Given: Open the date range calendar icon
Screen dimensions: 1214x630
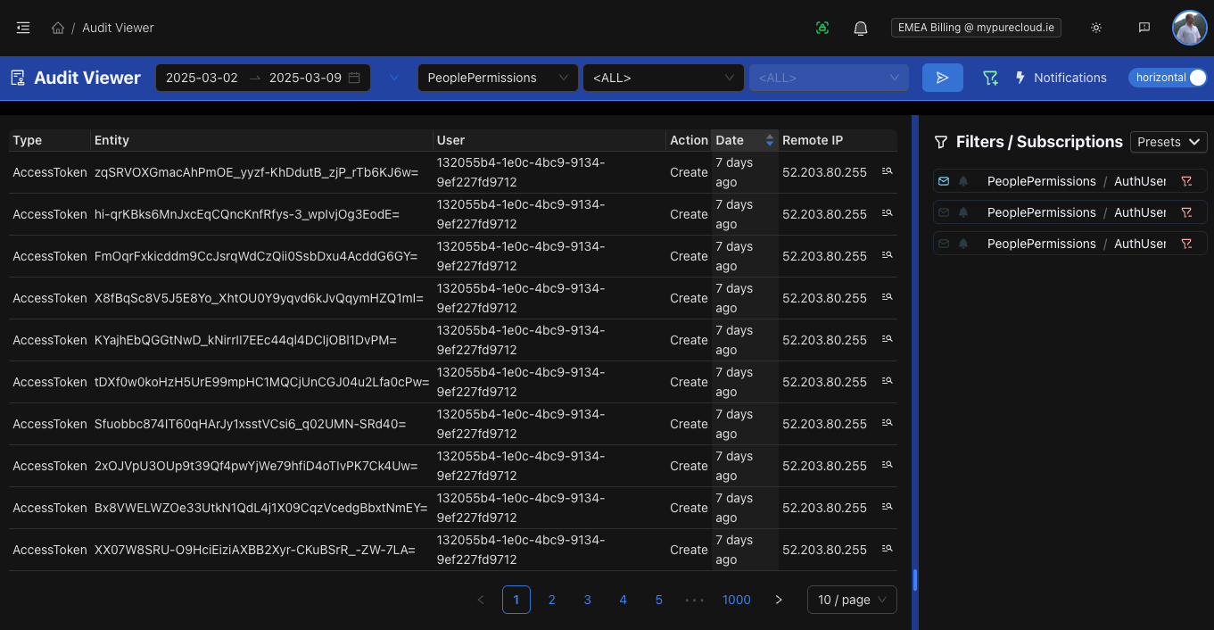Looking at the screenshot, I should (354, 78).
